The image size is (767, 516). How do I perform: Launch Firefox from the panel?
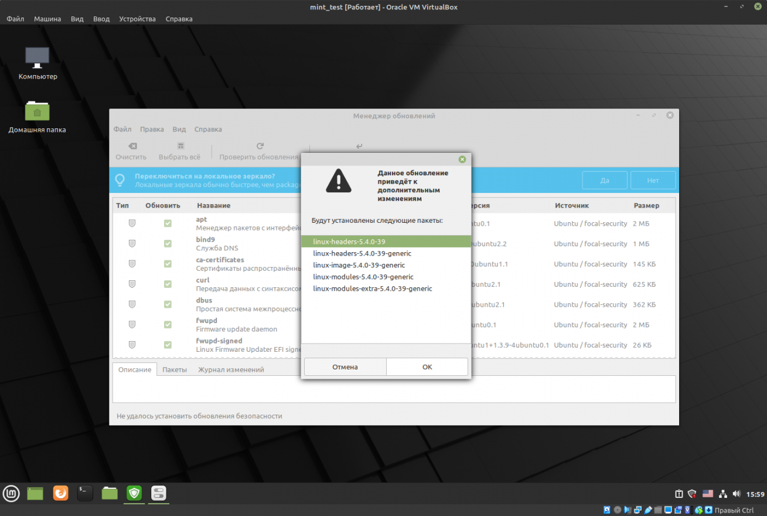pyautogui.click(x=60, y=493)
